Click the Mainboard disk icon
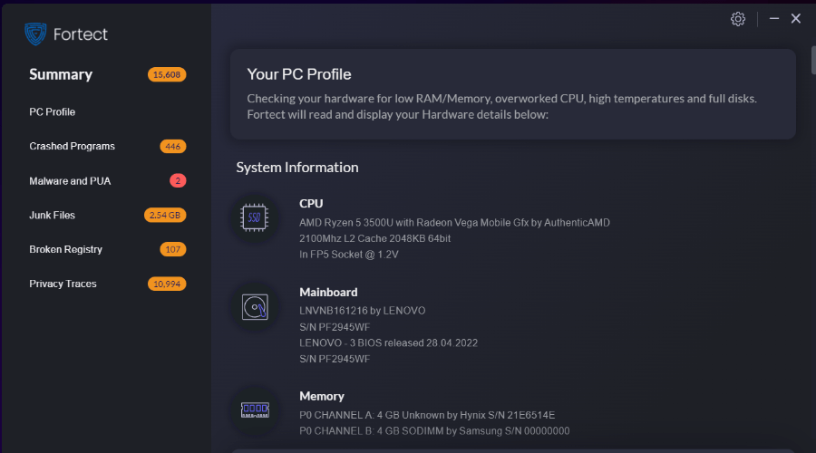Image resolution: width=816 pixels, height=453 pixels. click(255, 307)
